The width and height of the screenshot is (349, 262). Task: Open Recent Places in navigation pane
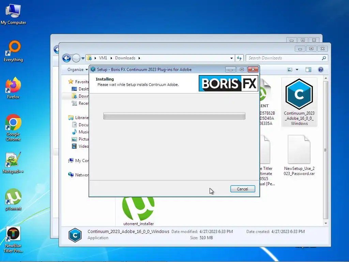80,103
